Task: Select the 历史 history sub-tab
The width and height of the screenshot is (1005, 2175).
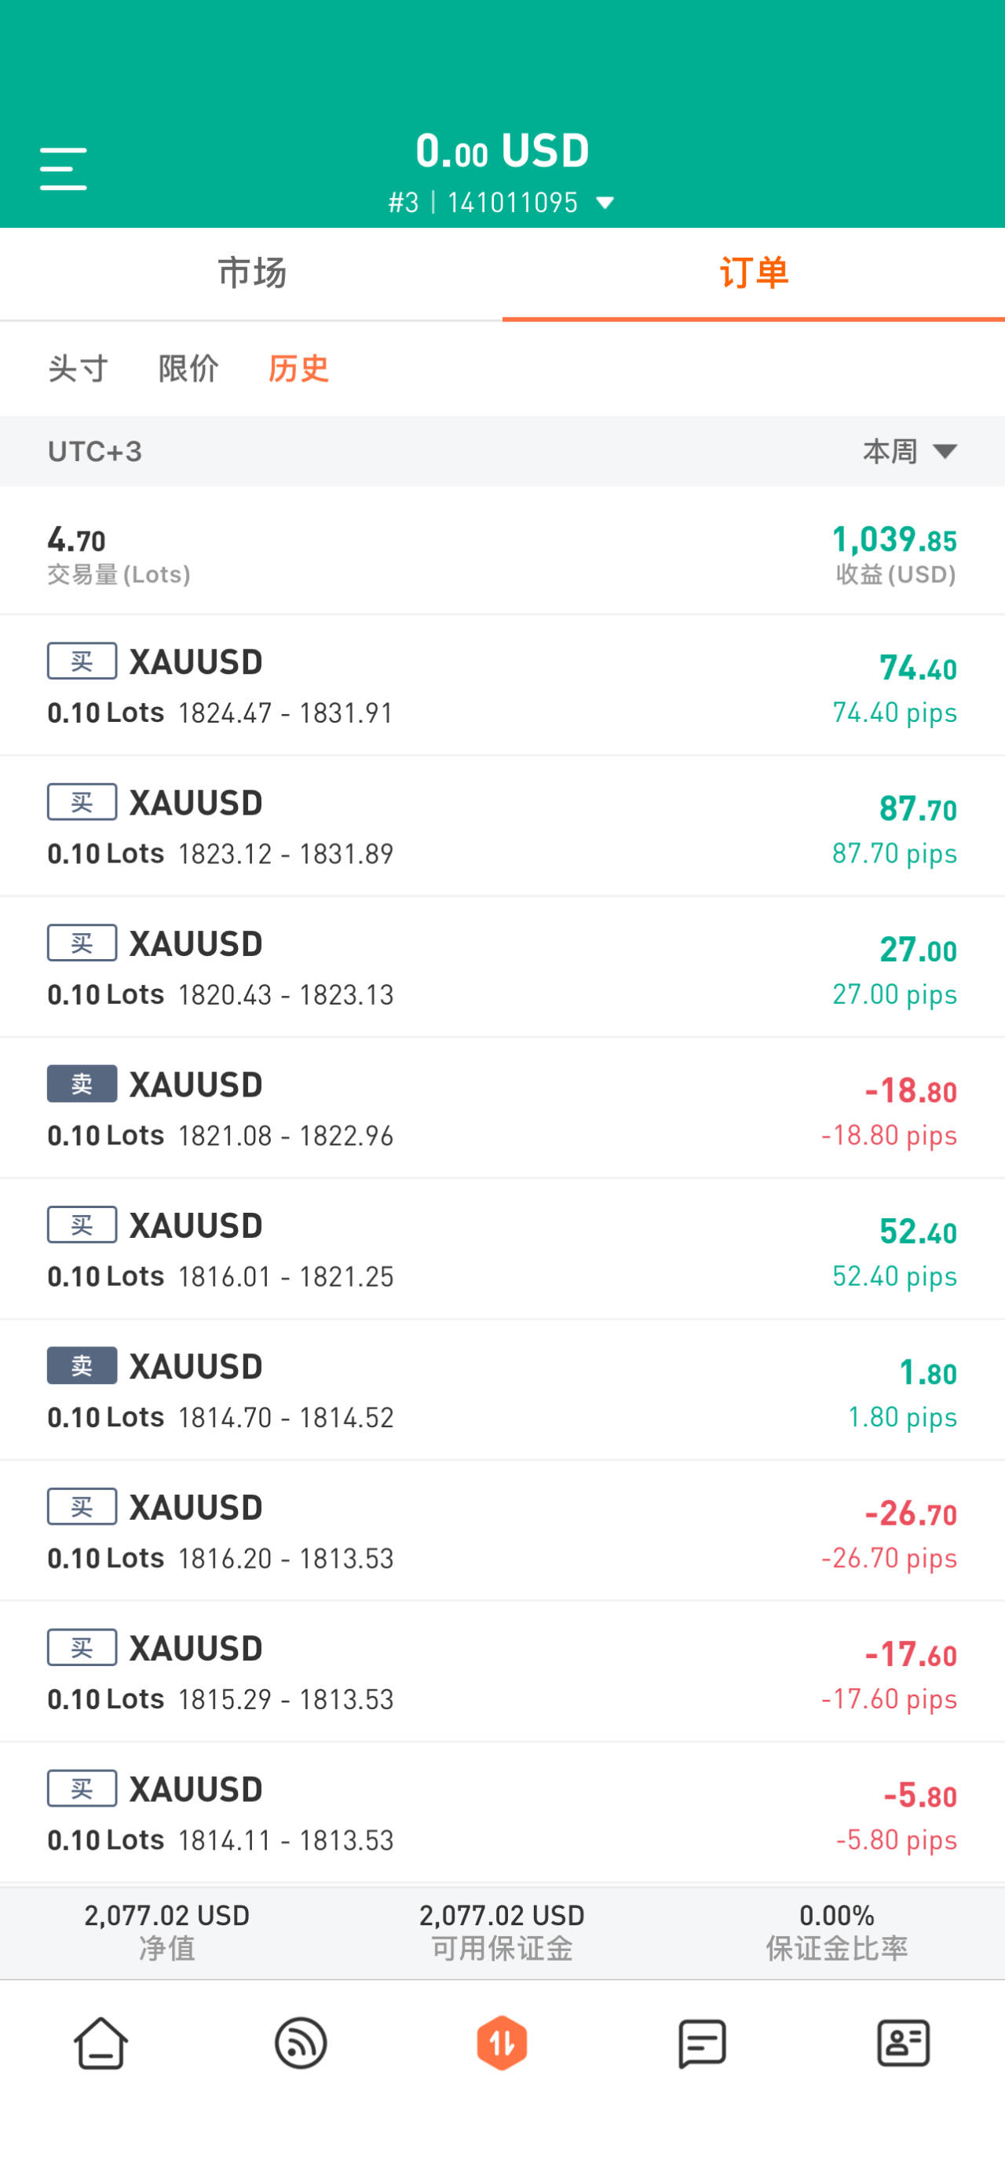Action: [x=298, y=368]
